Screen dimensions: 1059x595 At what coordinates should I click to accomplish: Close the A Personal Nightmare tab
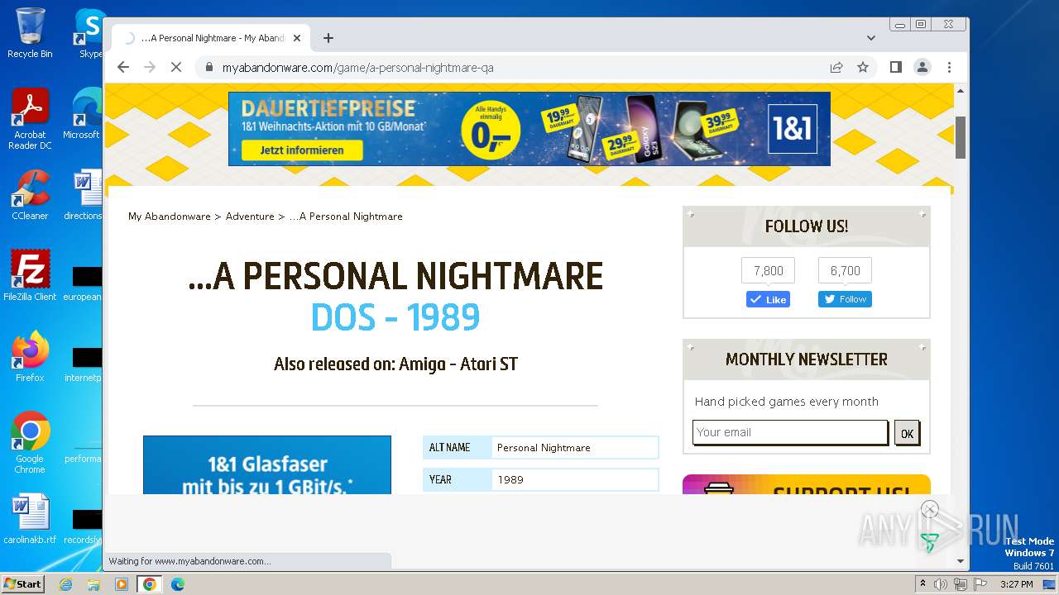pyautogui.click(x=297, y=38)
